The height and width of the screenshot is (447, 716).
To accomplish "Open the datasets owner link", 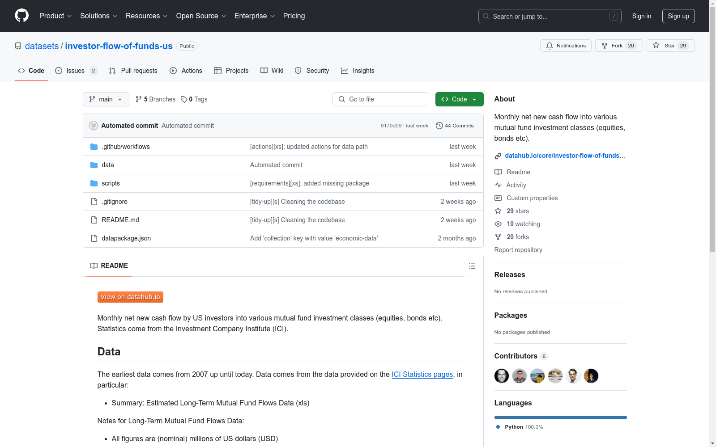I will (42, 46).
